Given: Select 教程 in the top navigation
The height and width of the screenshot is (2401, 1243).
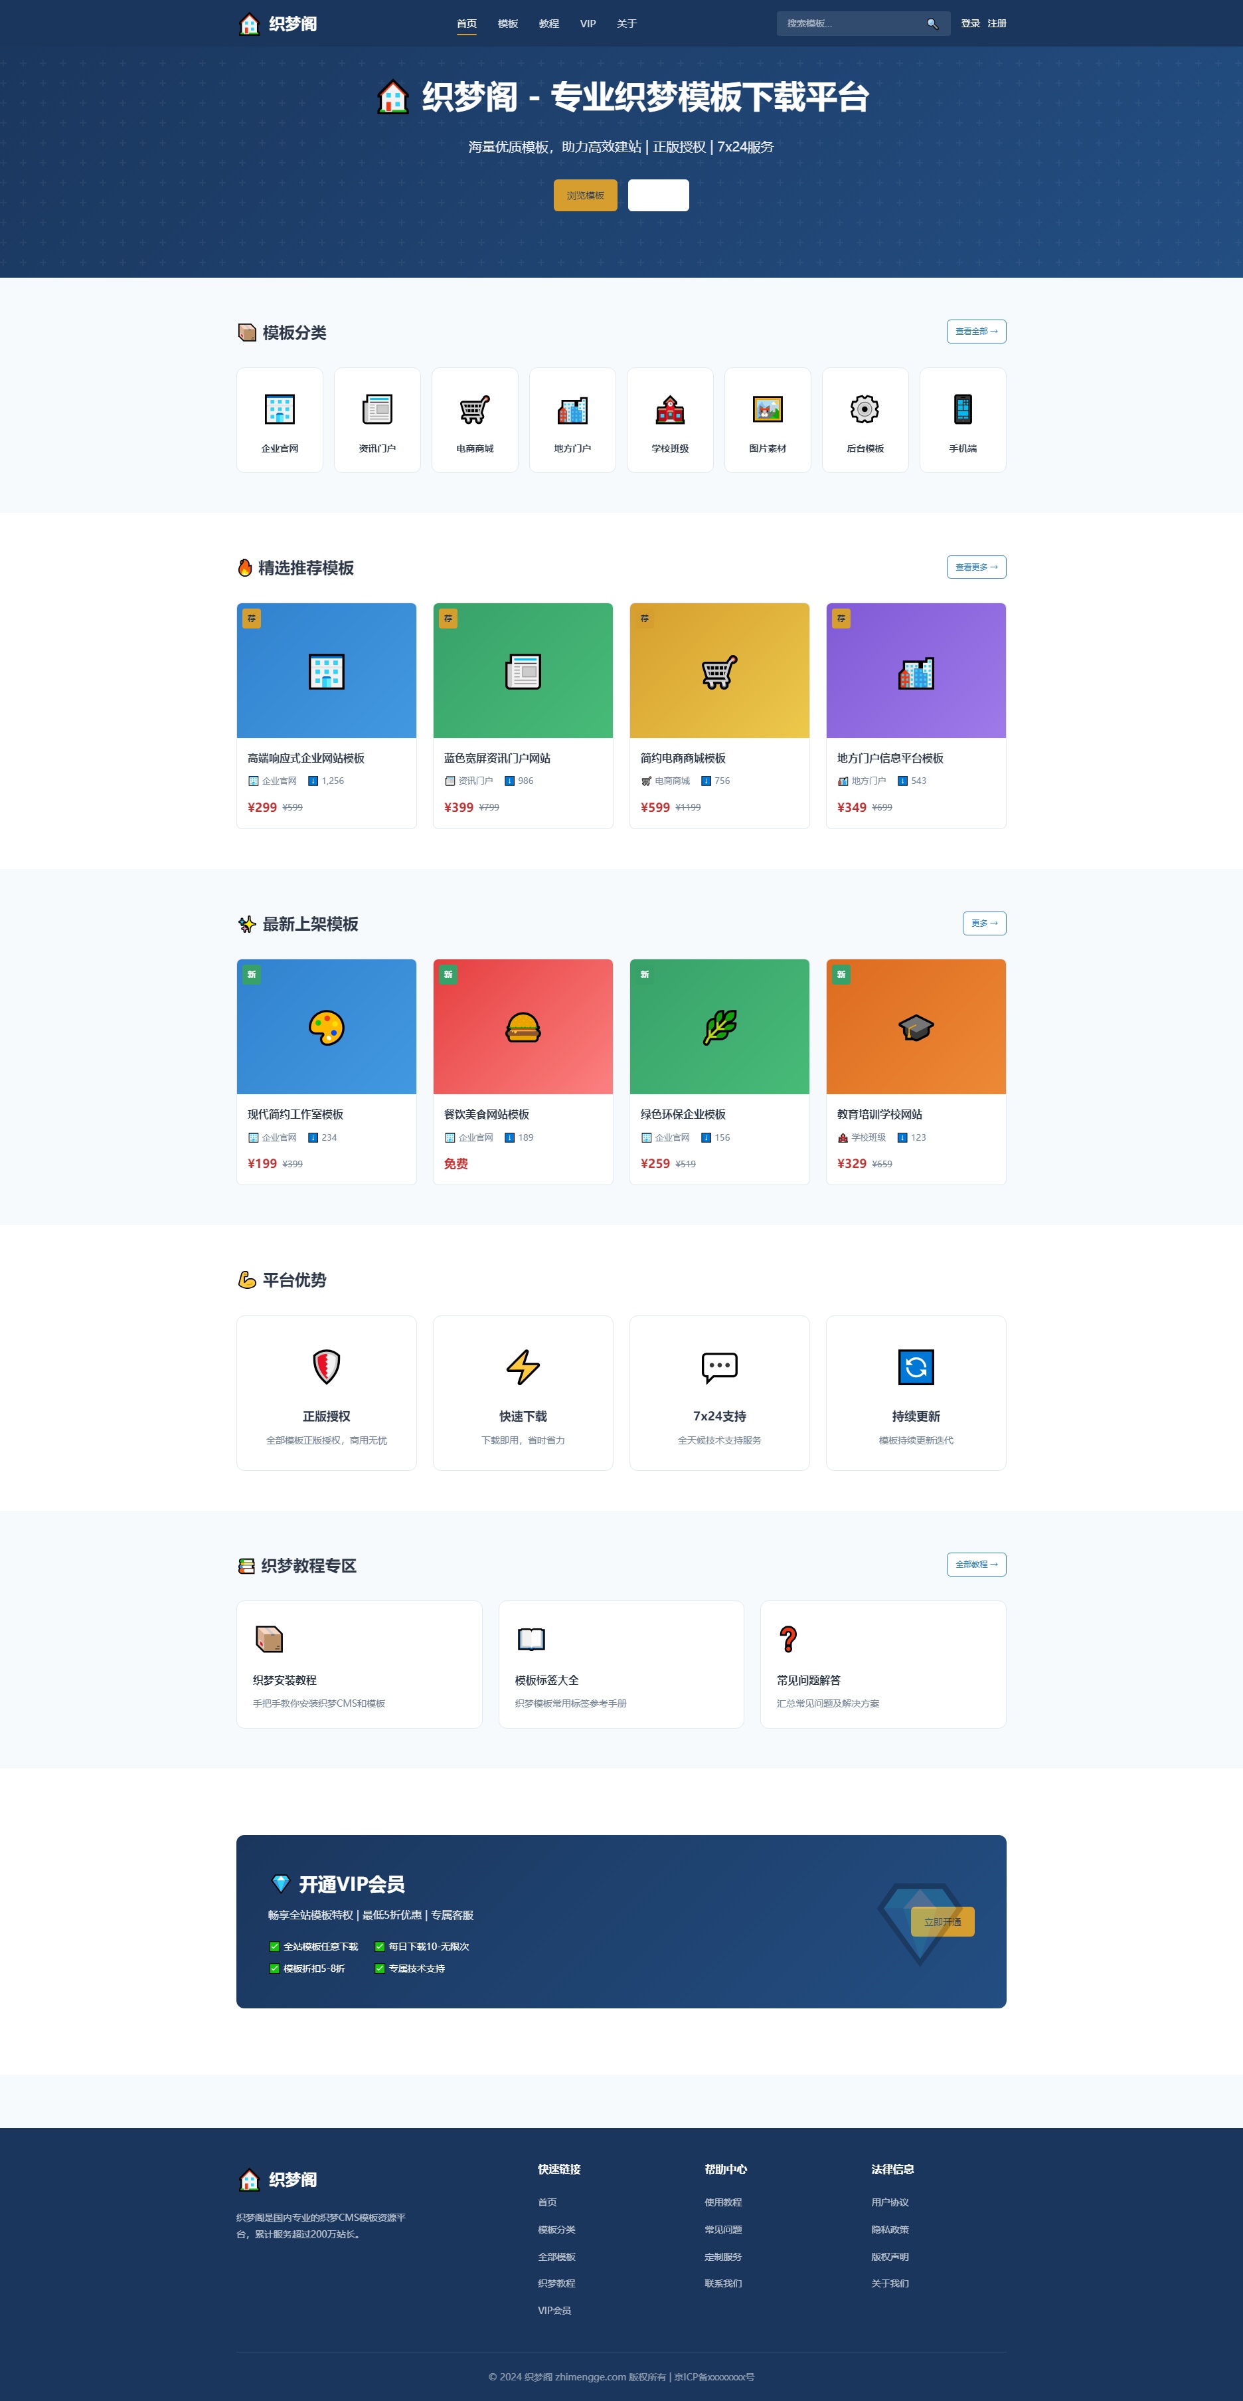Looking at the screenshot, I should [549, 23].
